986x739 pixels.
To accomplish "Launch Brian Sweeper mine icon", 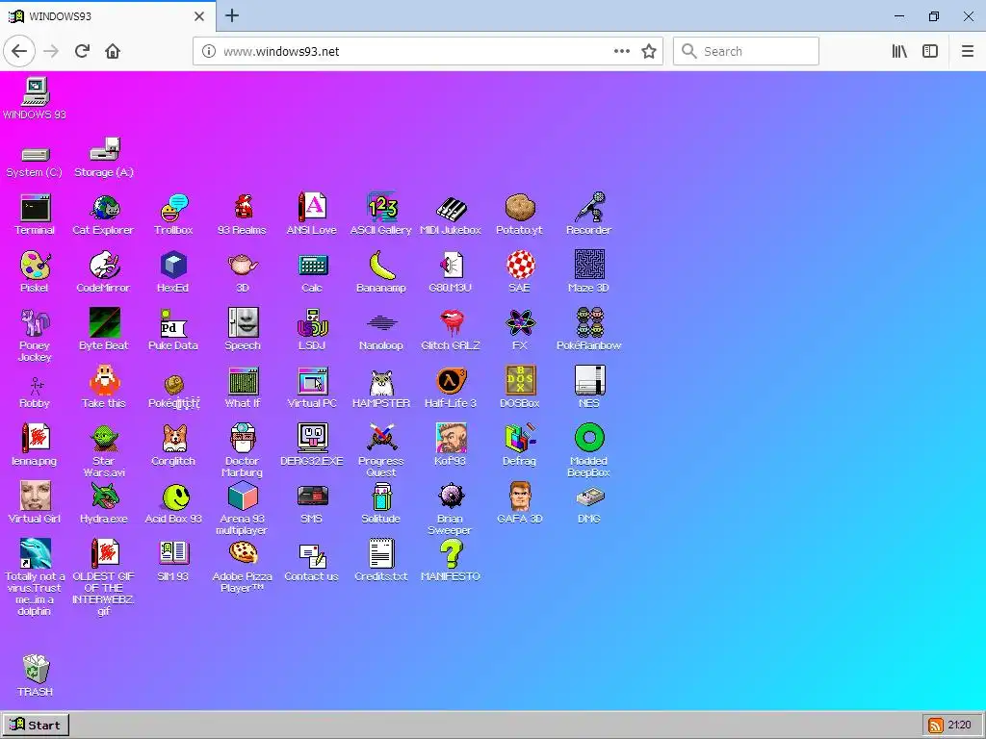I will pyautogui.click(x=451, y=497).
